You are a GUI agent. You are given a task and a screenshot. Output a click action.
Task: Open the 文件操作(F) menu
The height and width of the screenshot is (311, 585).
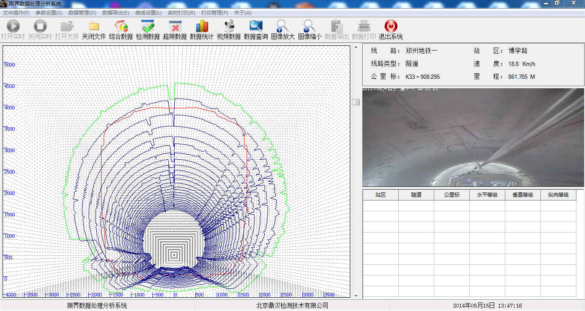[16, 13]
